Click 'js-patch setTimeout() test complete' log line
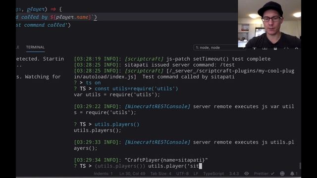Screen dimensions: 317x178 pyautogui.click(x=218, y=59)
